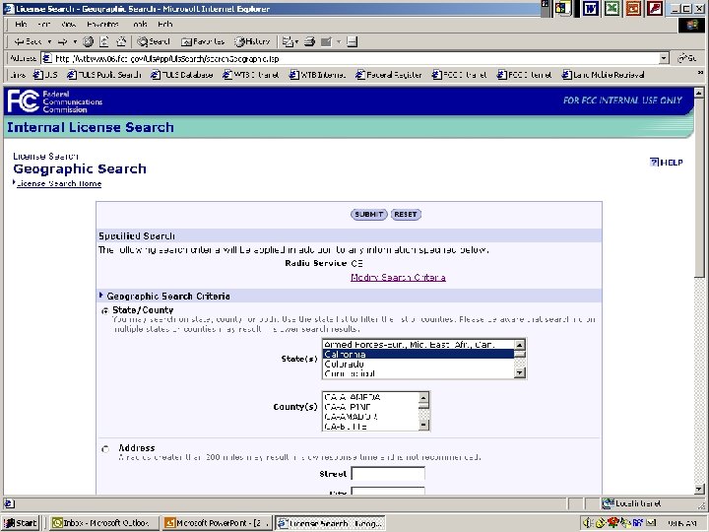Open the ULS Public Search link
The width and height of the screenshot is (709, 532).
pos(104,75)
